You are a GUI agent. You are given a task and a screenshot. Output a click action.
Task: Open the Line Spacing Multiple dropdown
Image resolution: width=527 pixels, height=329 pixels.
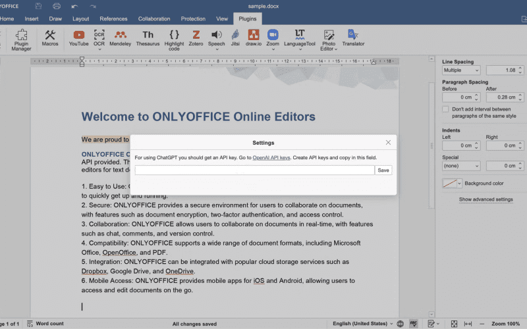pos(461,70)
